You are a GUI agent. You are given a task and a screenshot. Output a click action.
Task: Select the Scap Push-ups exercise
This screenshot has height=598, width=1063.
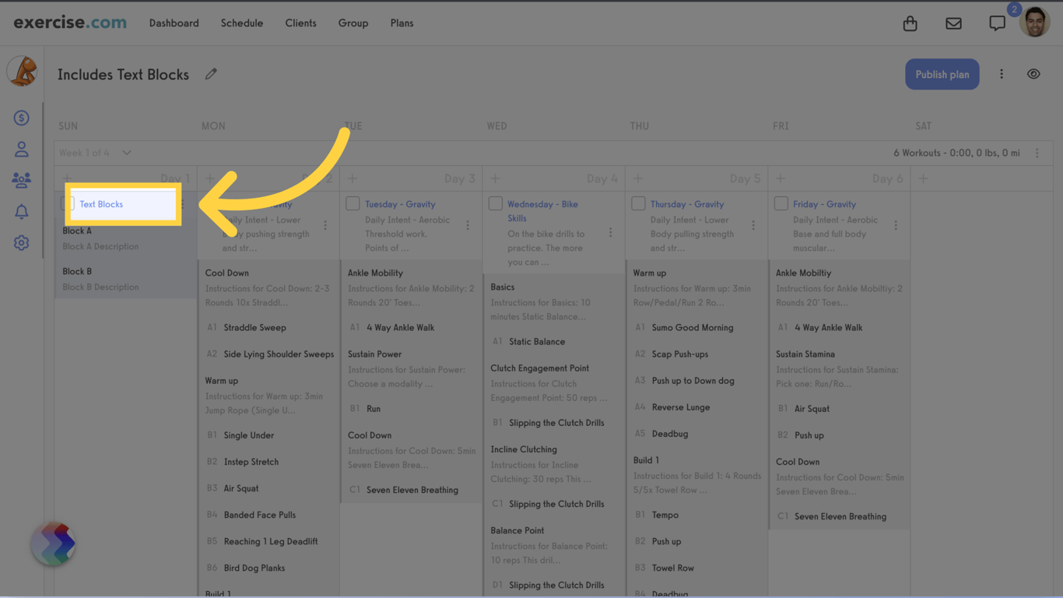tap(680, 354)
